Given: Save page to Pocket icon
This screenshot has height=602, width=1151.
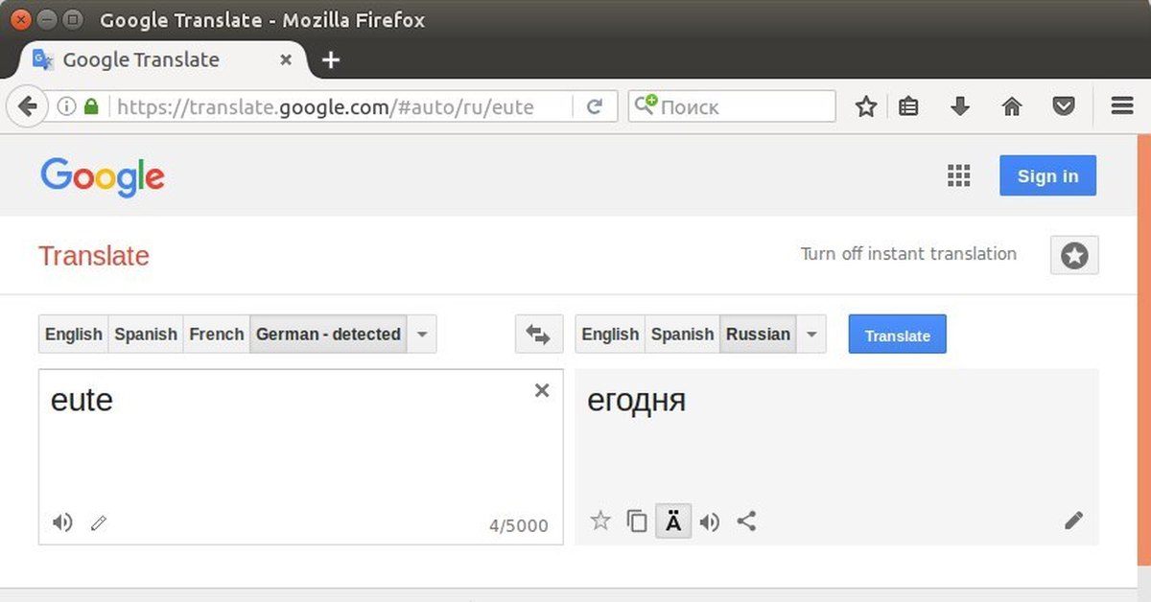Looking at the screenshot, I should 1064,106.
